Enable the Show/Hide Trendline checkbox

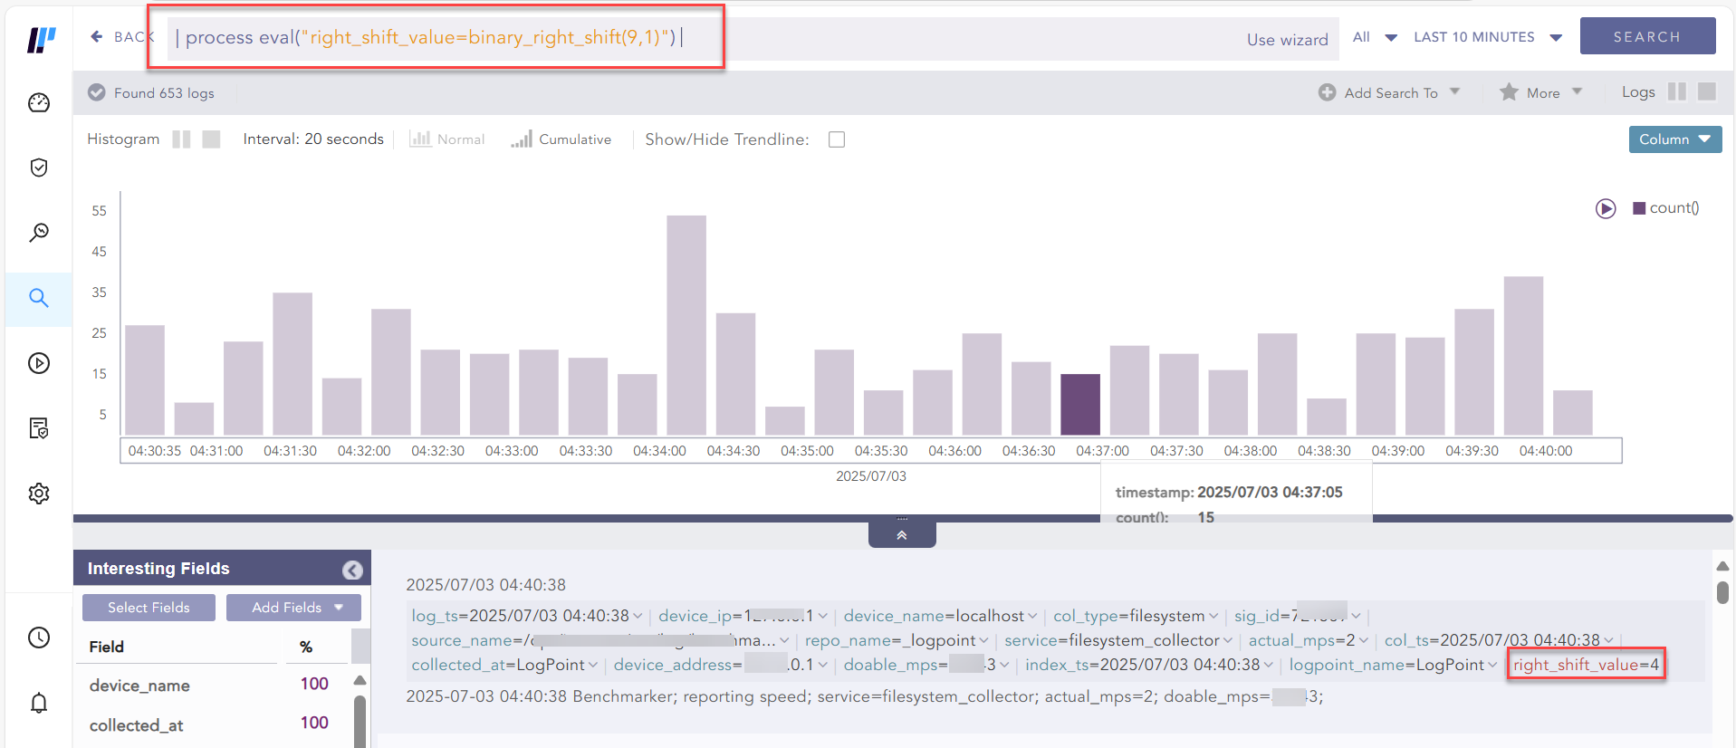coord(837,139)
